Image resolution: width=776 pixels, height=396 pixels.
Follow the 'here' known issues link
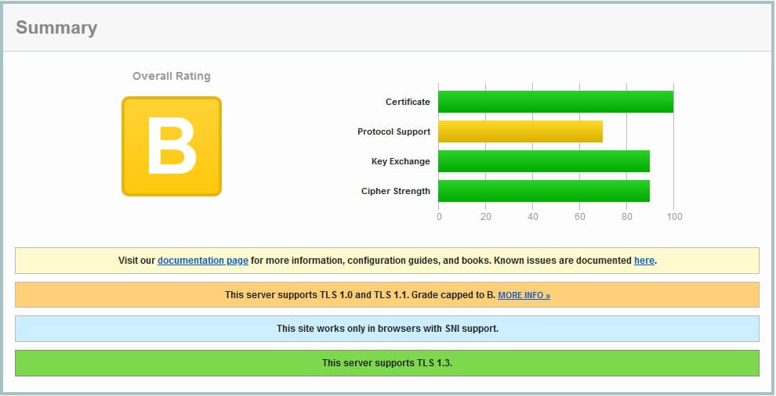pos(644,261)
